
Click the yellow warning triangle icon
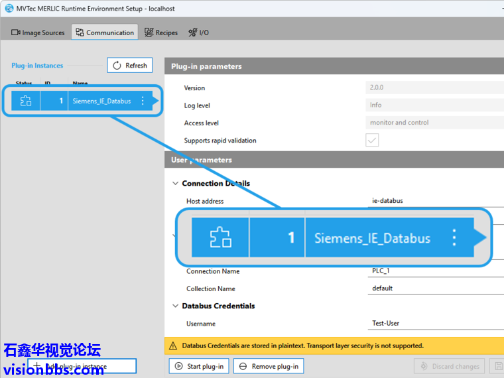click(x=173, y=346)
